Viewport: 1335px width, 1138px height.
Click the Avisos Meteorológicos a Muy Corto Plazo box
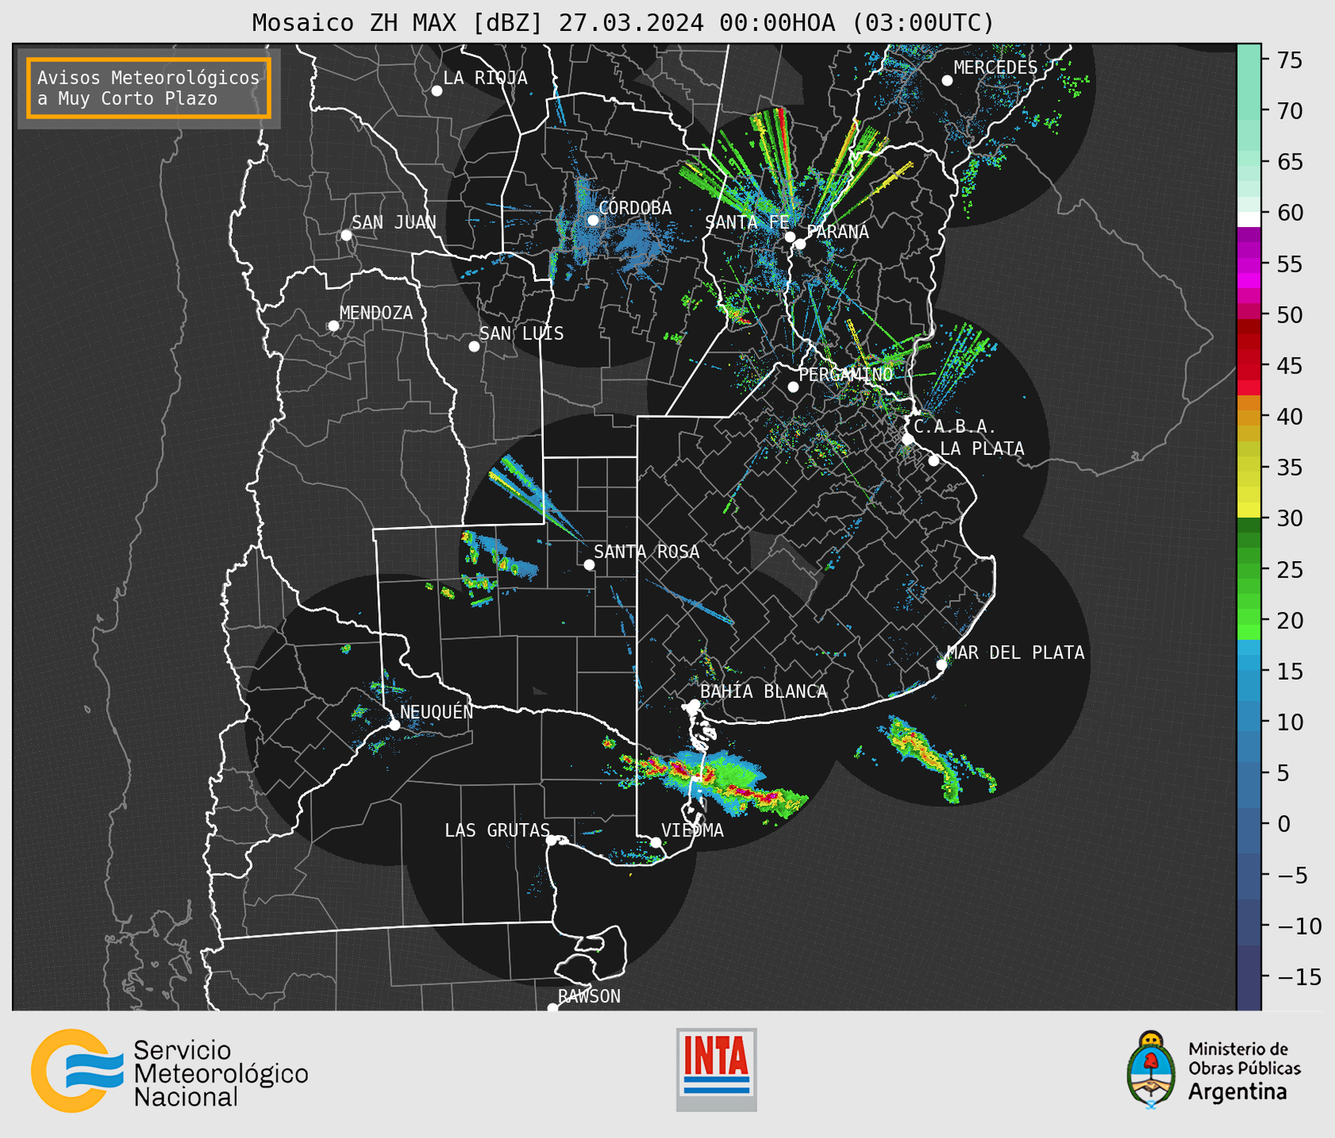(149, 88)
